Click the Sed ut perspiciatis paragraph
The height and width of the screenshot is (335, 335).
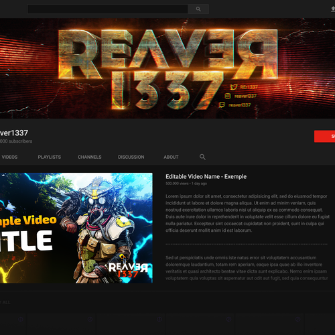click(x=247, y=268)
